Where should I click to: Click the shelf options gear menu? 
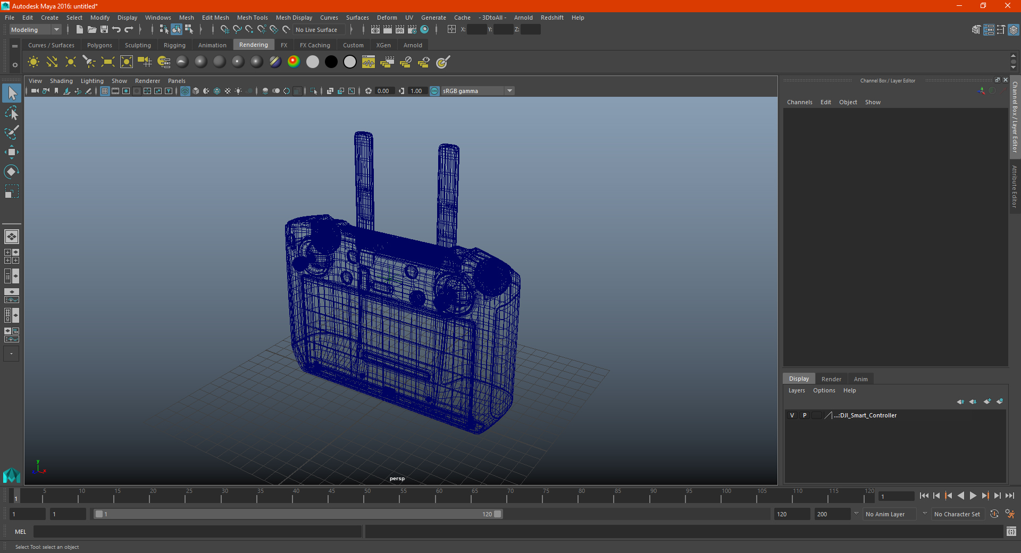click(15, 65)
